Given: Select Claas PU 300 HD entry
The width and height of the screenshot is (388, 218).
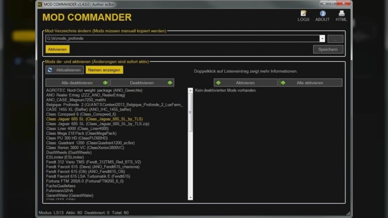Looking at the screenshot, I should click(77, 138).
